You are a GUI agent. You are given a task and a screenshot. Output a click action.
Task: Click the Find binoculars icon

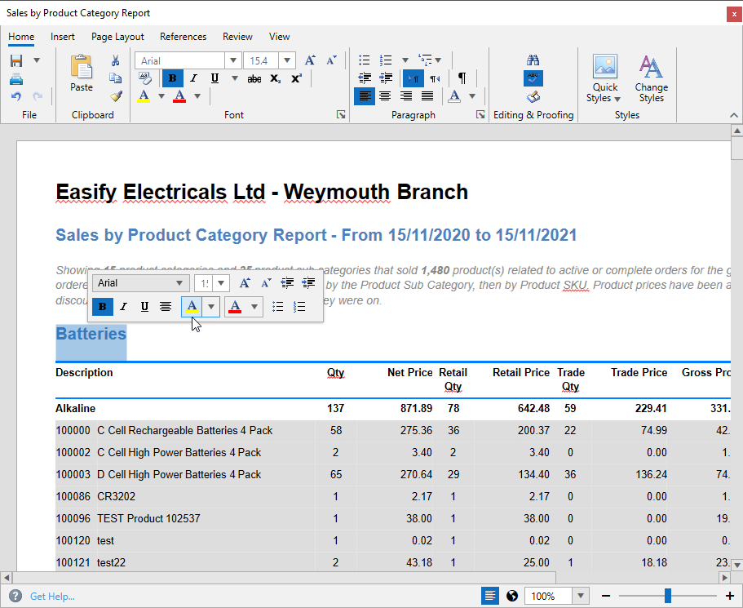point(533,60)
